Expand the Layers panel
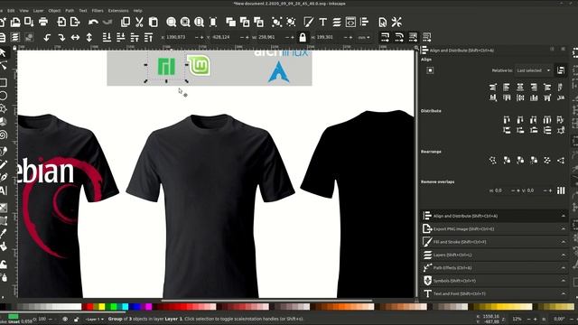Viewport: 578px width, 325px height. coord(494,255)
